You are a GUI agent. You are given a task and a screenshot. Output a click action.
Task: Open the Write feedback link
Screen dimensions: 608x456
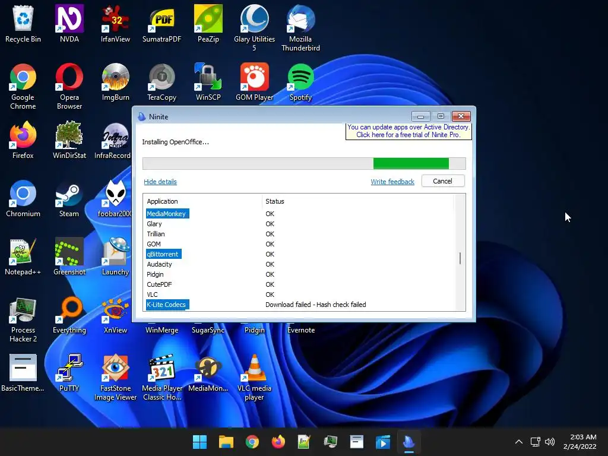coord(392,182)
